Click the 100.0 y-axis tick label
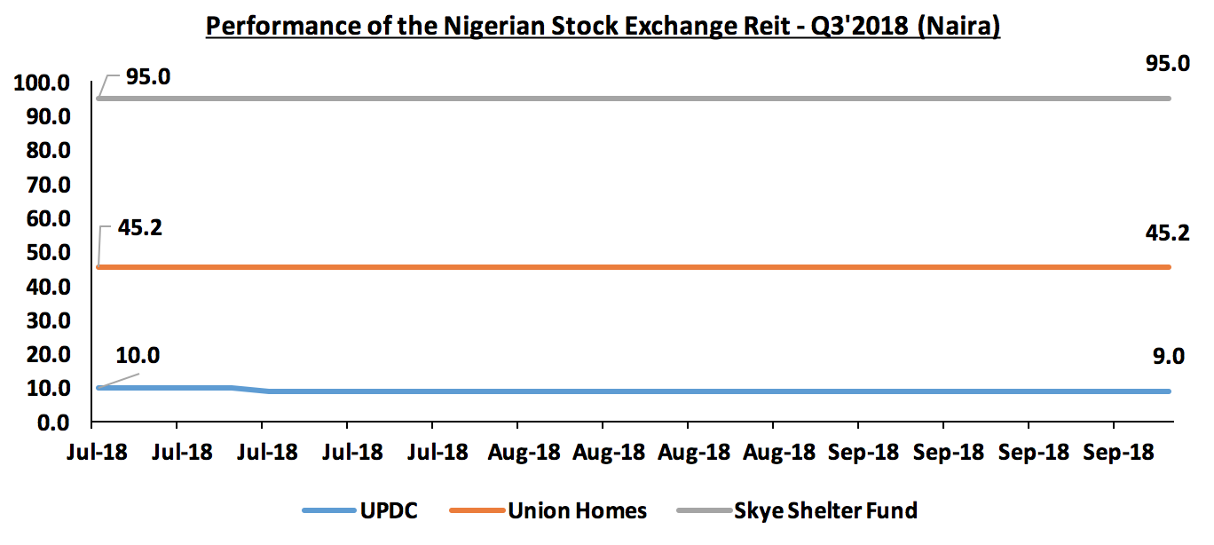 tap(42, 83)
